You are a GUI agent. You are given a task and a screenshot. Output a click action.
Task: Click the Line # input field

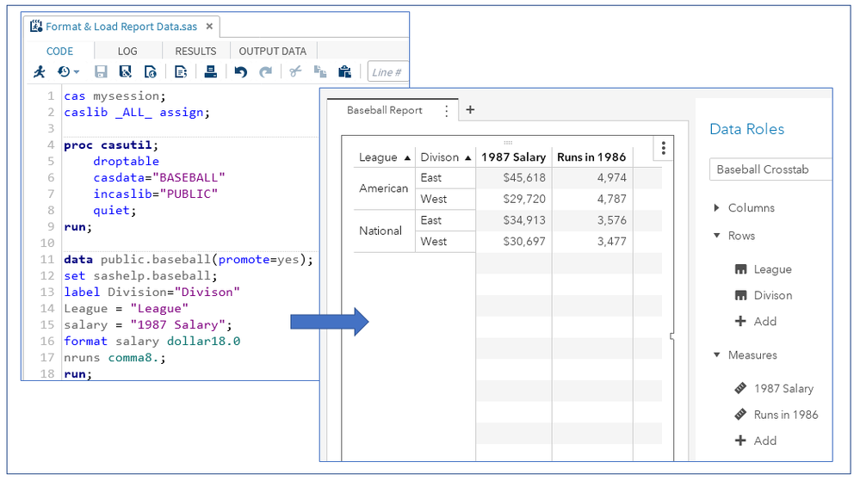[387, 72]
